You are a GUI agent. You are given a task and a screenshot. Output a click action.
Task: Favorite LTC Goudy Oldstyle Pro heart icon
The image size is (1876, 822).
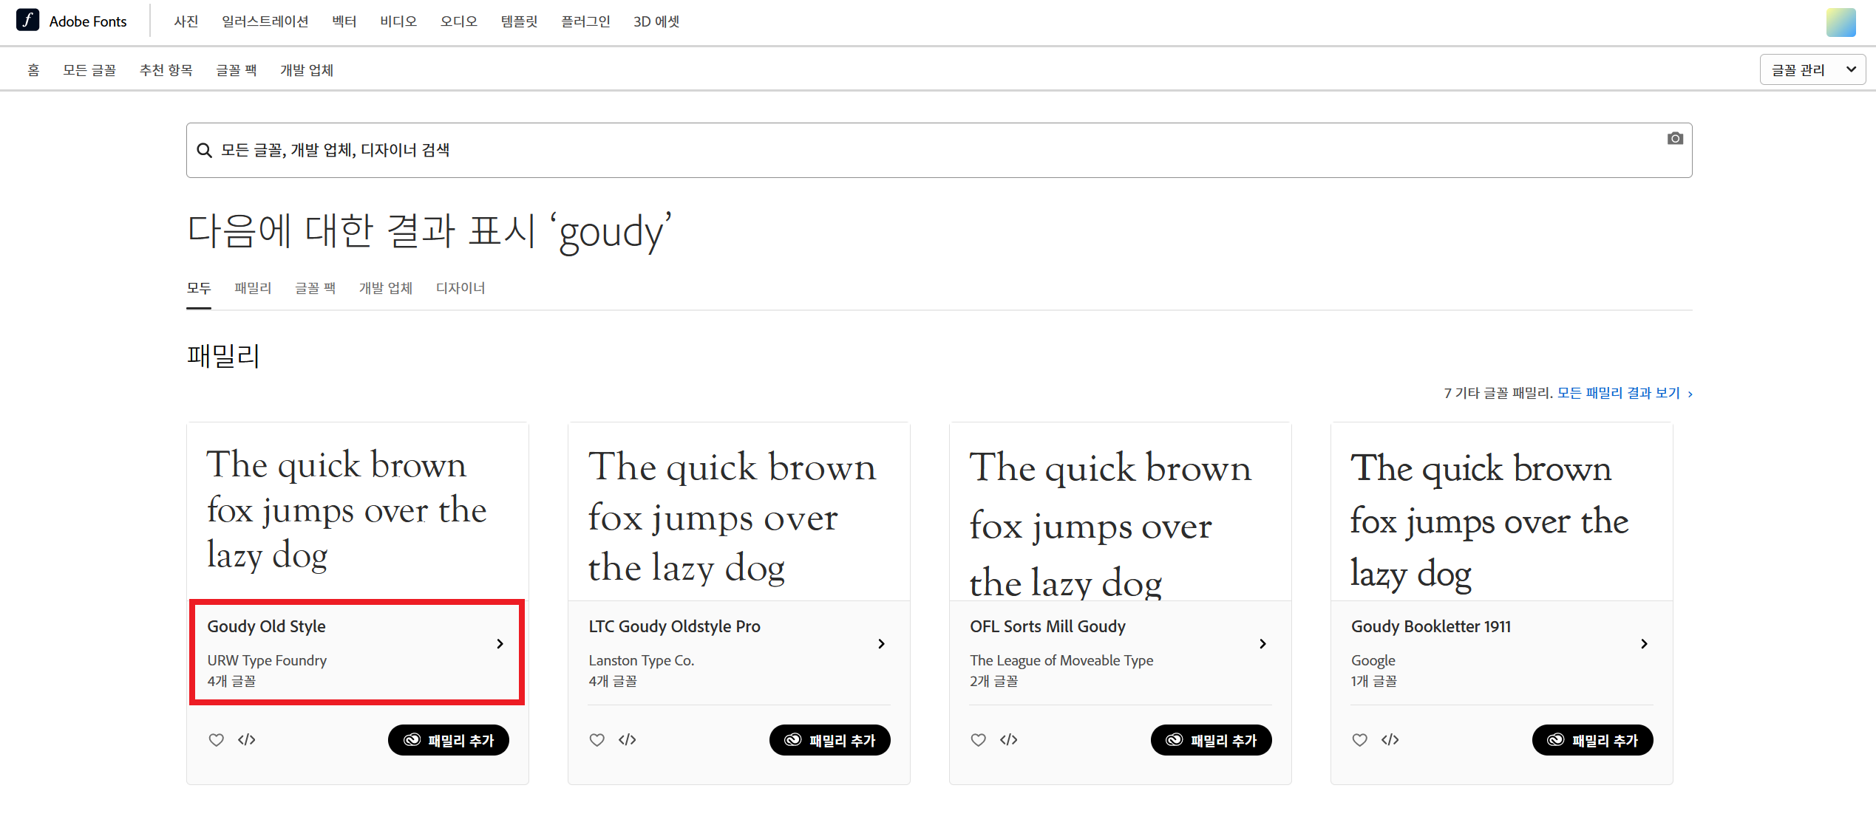click(597, 739)
